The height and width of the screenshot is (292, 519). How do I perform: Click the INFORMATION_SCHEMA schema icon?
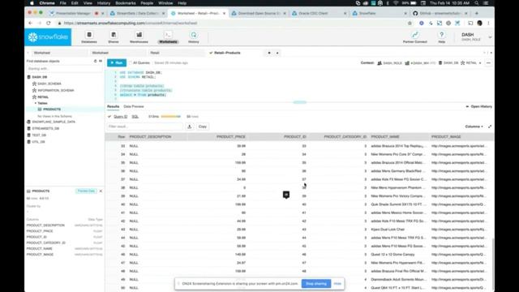tap(34, 90)
